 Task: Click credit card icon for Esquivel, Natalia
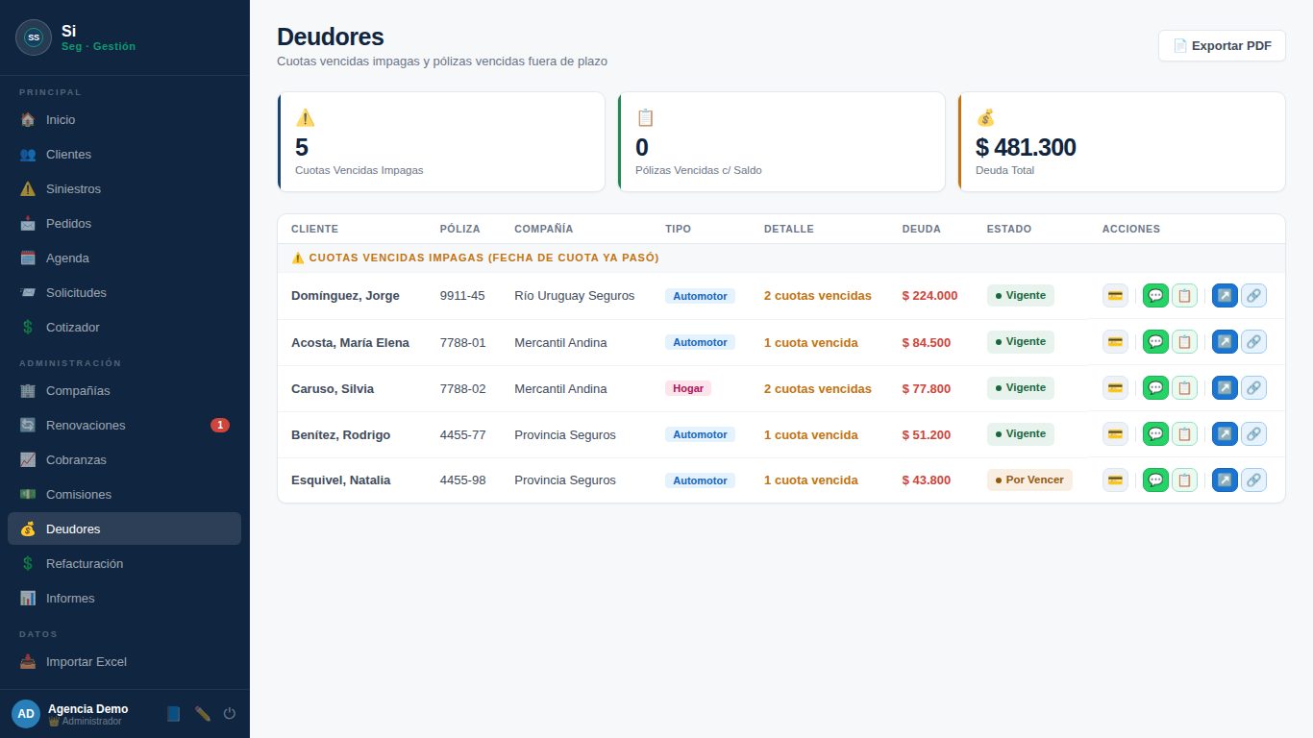tap(1115, 480)
